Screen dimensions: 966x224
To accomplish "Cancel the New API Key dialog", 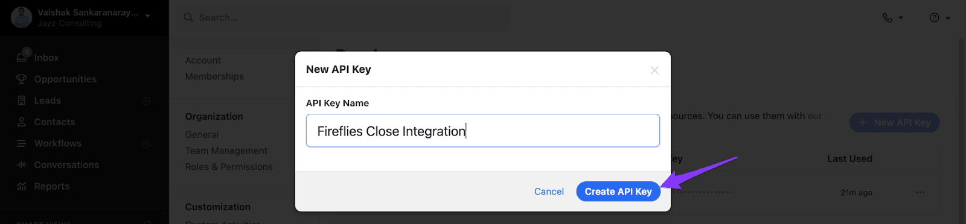I will click(549, 191).
